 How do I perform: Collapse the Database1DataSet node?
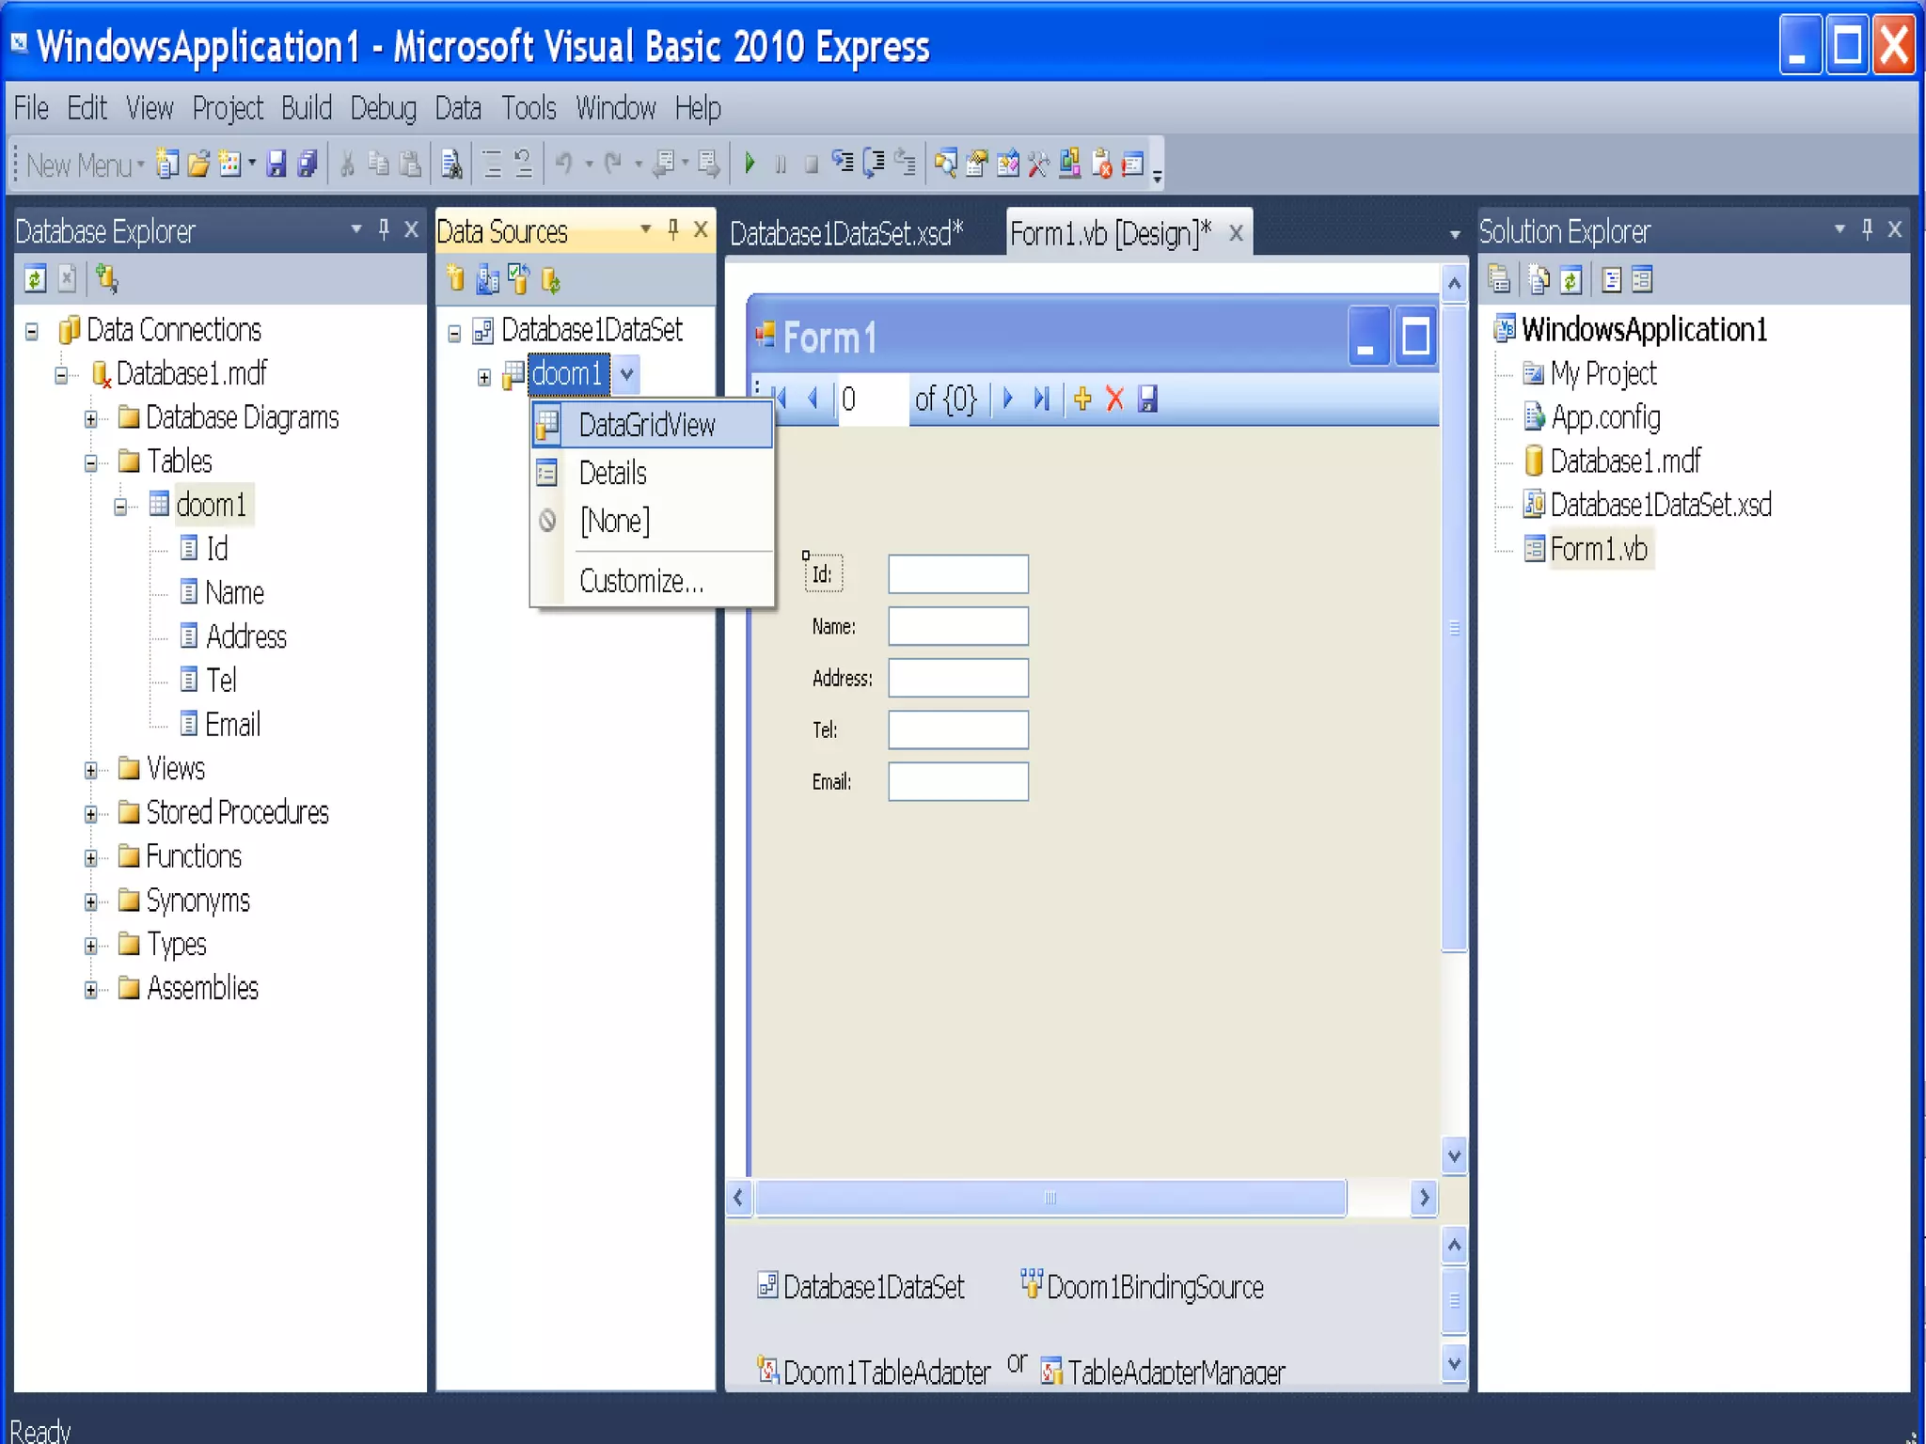[x=455, y=333]
